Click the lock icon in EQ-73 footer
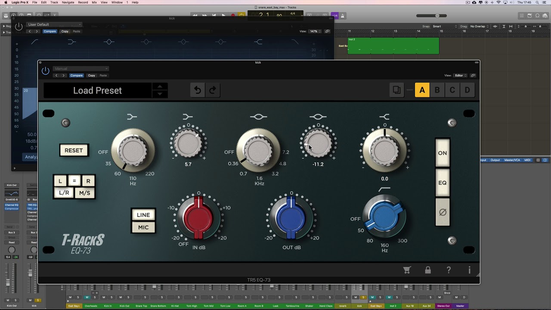This screenshot has height=310, width=551. click(x=428, y=270)
